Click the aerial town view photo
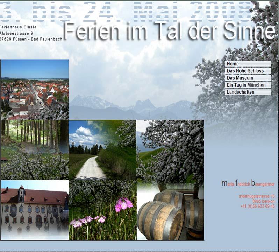Image resolution: width=279 pixels, height=252 pixels. 35,90
